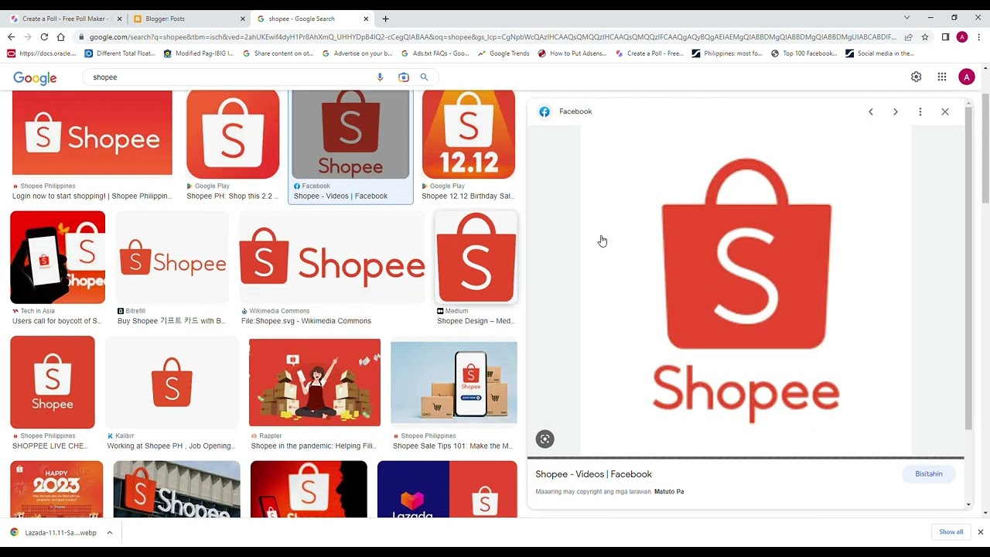Click the Show all downloads button
This screenshot has height=557, width=990.
(x=951, y=532)
